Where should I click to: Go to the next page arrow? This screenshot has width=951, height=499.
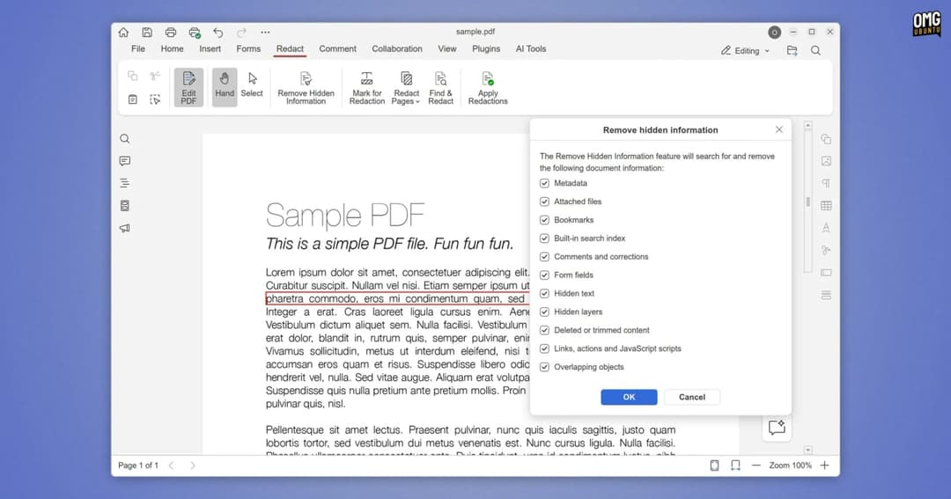click(x=193, y=465)
